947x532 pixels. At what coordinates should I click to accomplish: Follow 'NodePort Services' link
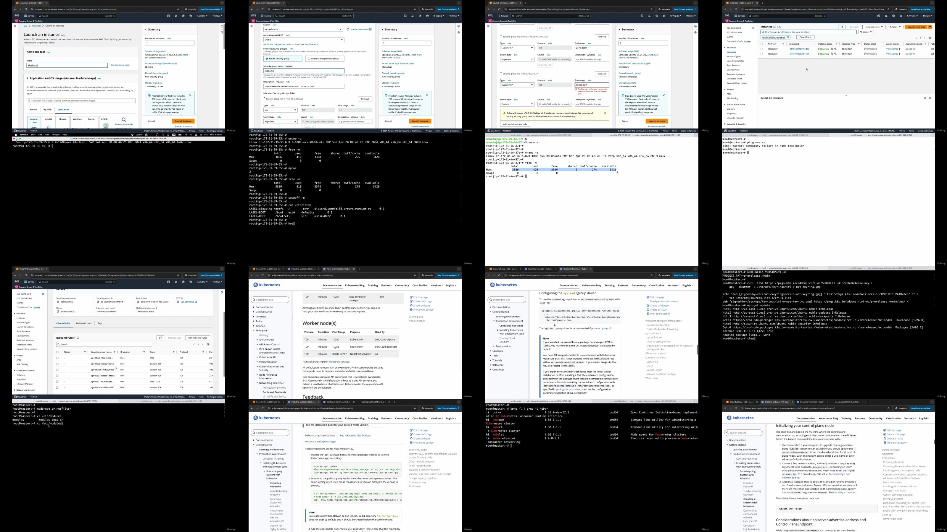pyautogui.click(x=339, y=362)
